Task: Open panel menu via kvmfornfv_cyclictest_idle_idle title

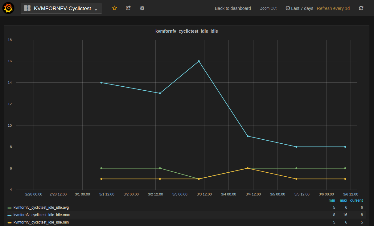Action: point(187,31)
